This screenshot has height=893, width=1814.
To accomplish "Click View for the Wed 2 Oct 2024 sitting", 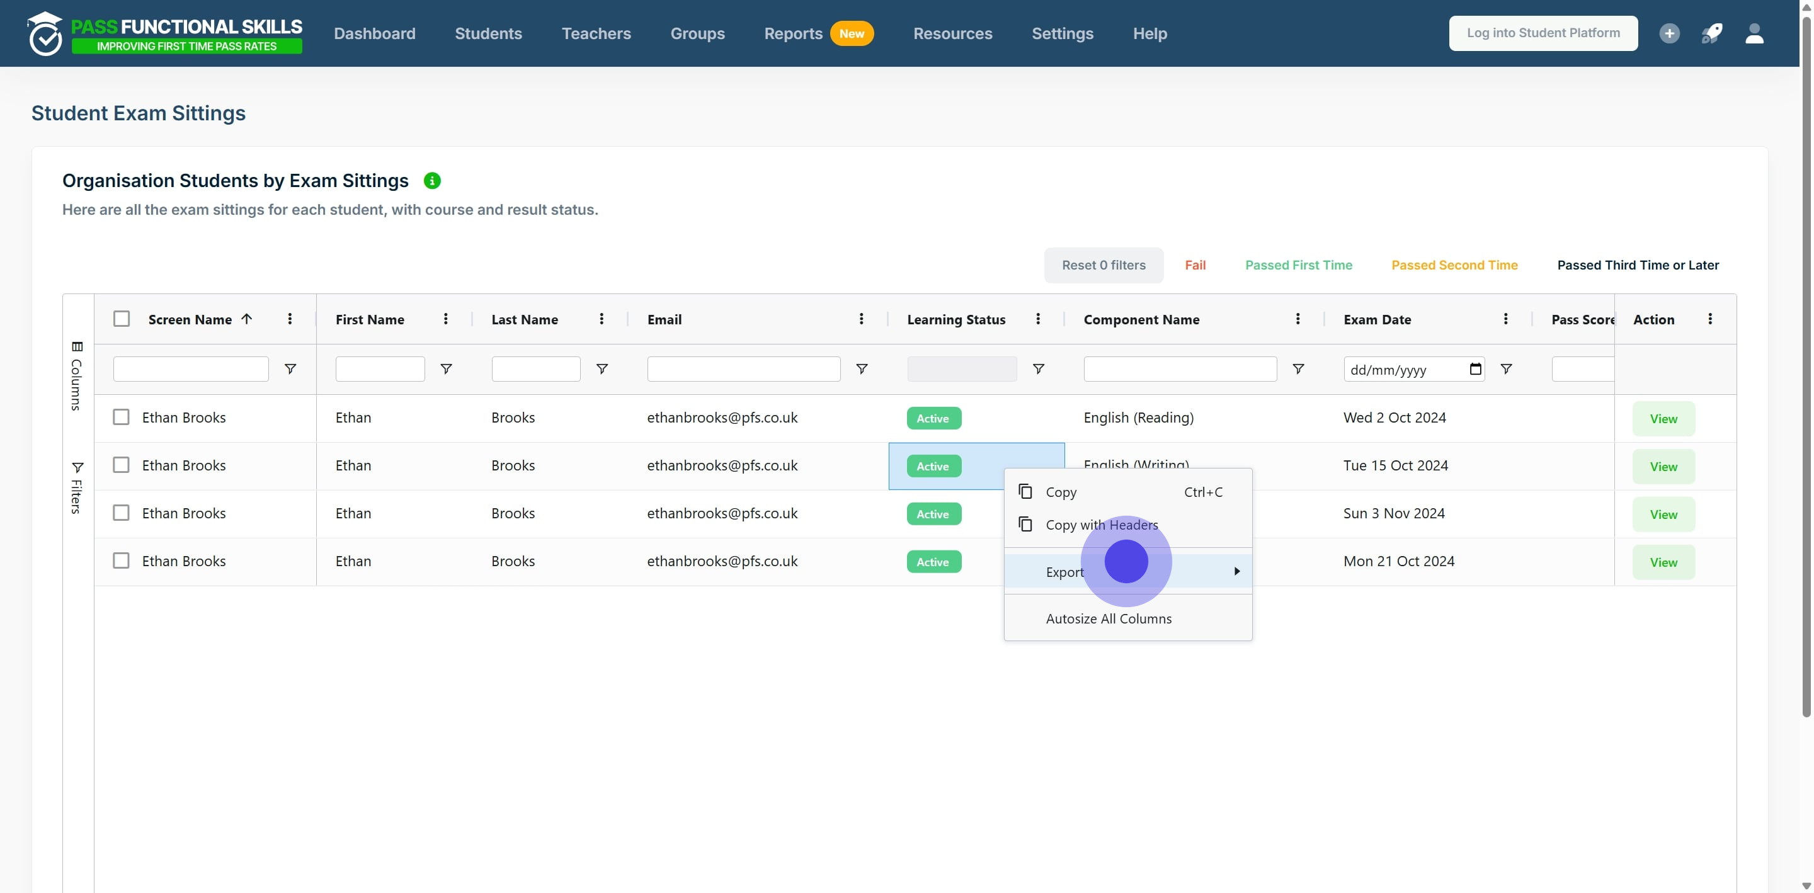I will tap(1663, 418).
